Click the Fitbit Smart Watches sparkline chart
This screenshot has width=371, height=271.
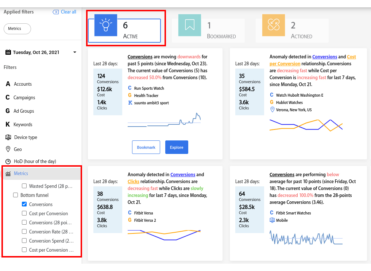[x=306, y=237]
